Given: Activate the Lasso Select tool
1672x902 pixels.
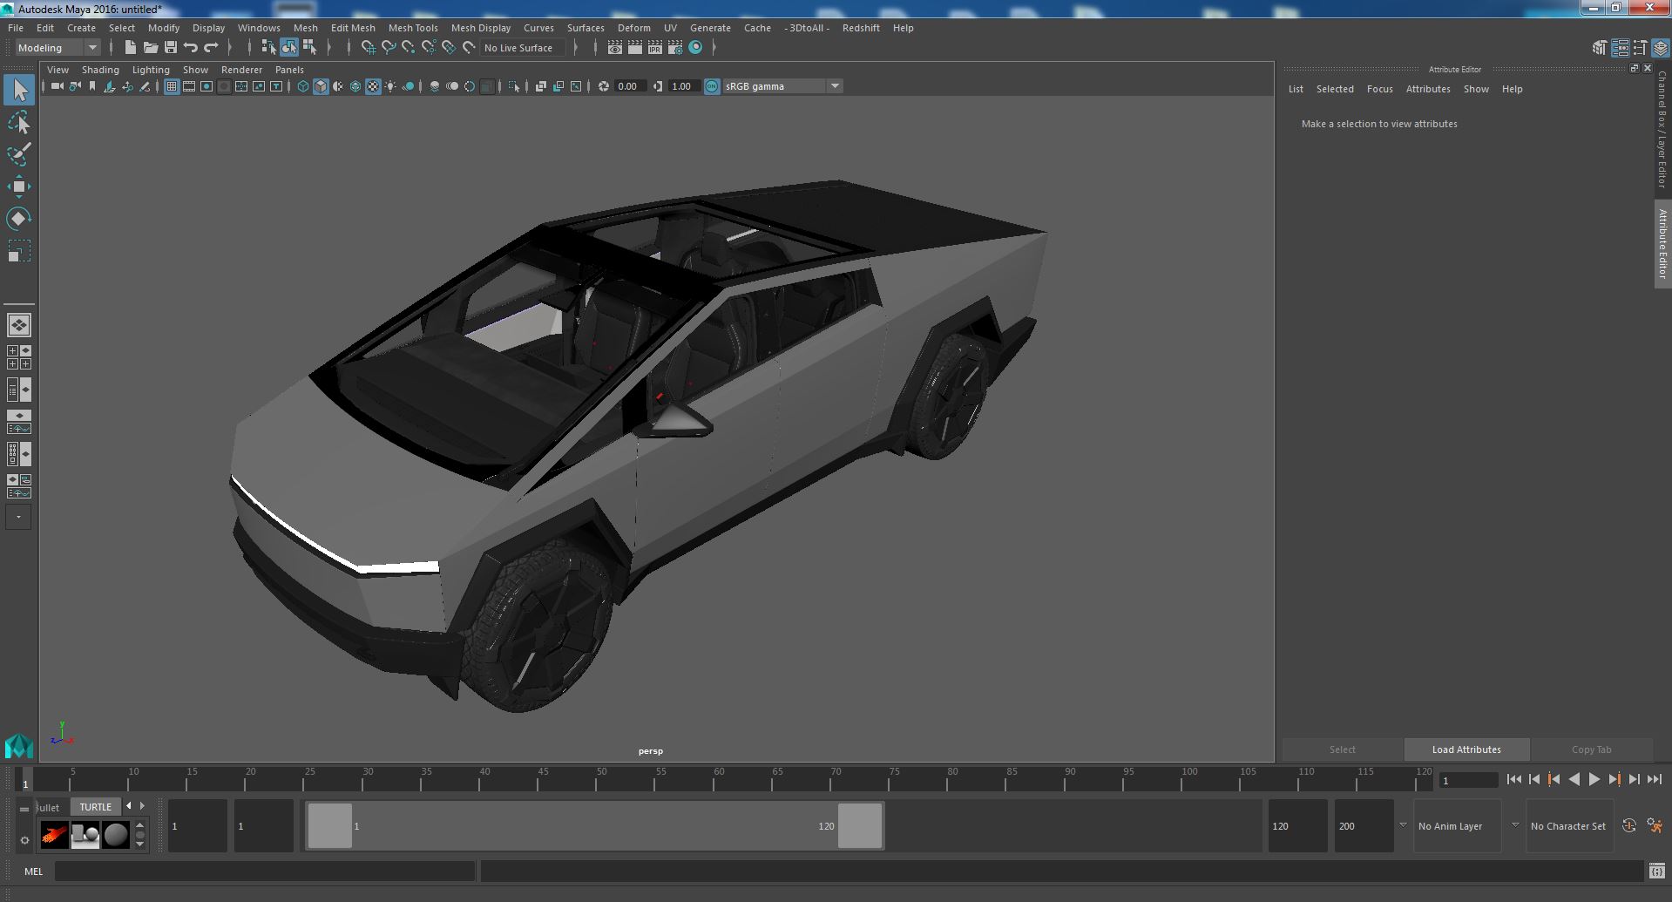Looking at the screenshot, I should click(x=19, y=122).
